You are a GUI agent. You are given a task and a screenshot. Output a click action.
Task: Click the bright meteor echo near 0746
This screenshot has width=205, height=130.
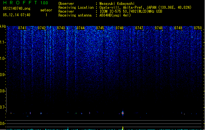123,113
